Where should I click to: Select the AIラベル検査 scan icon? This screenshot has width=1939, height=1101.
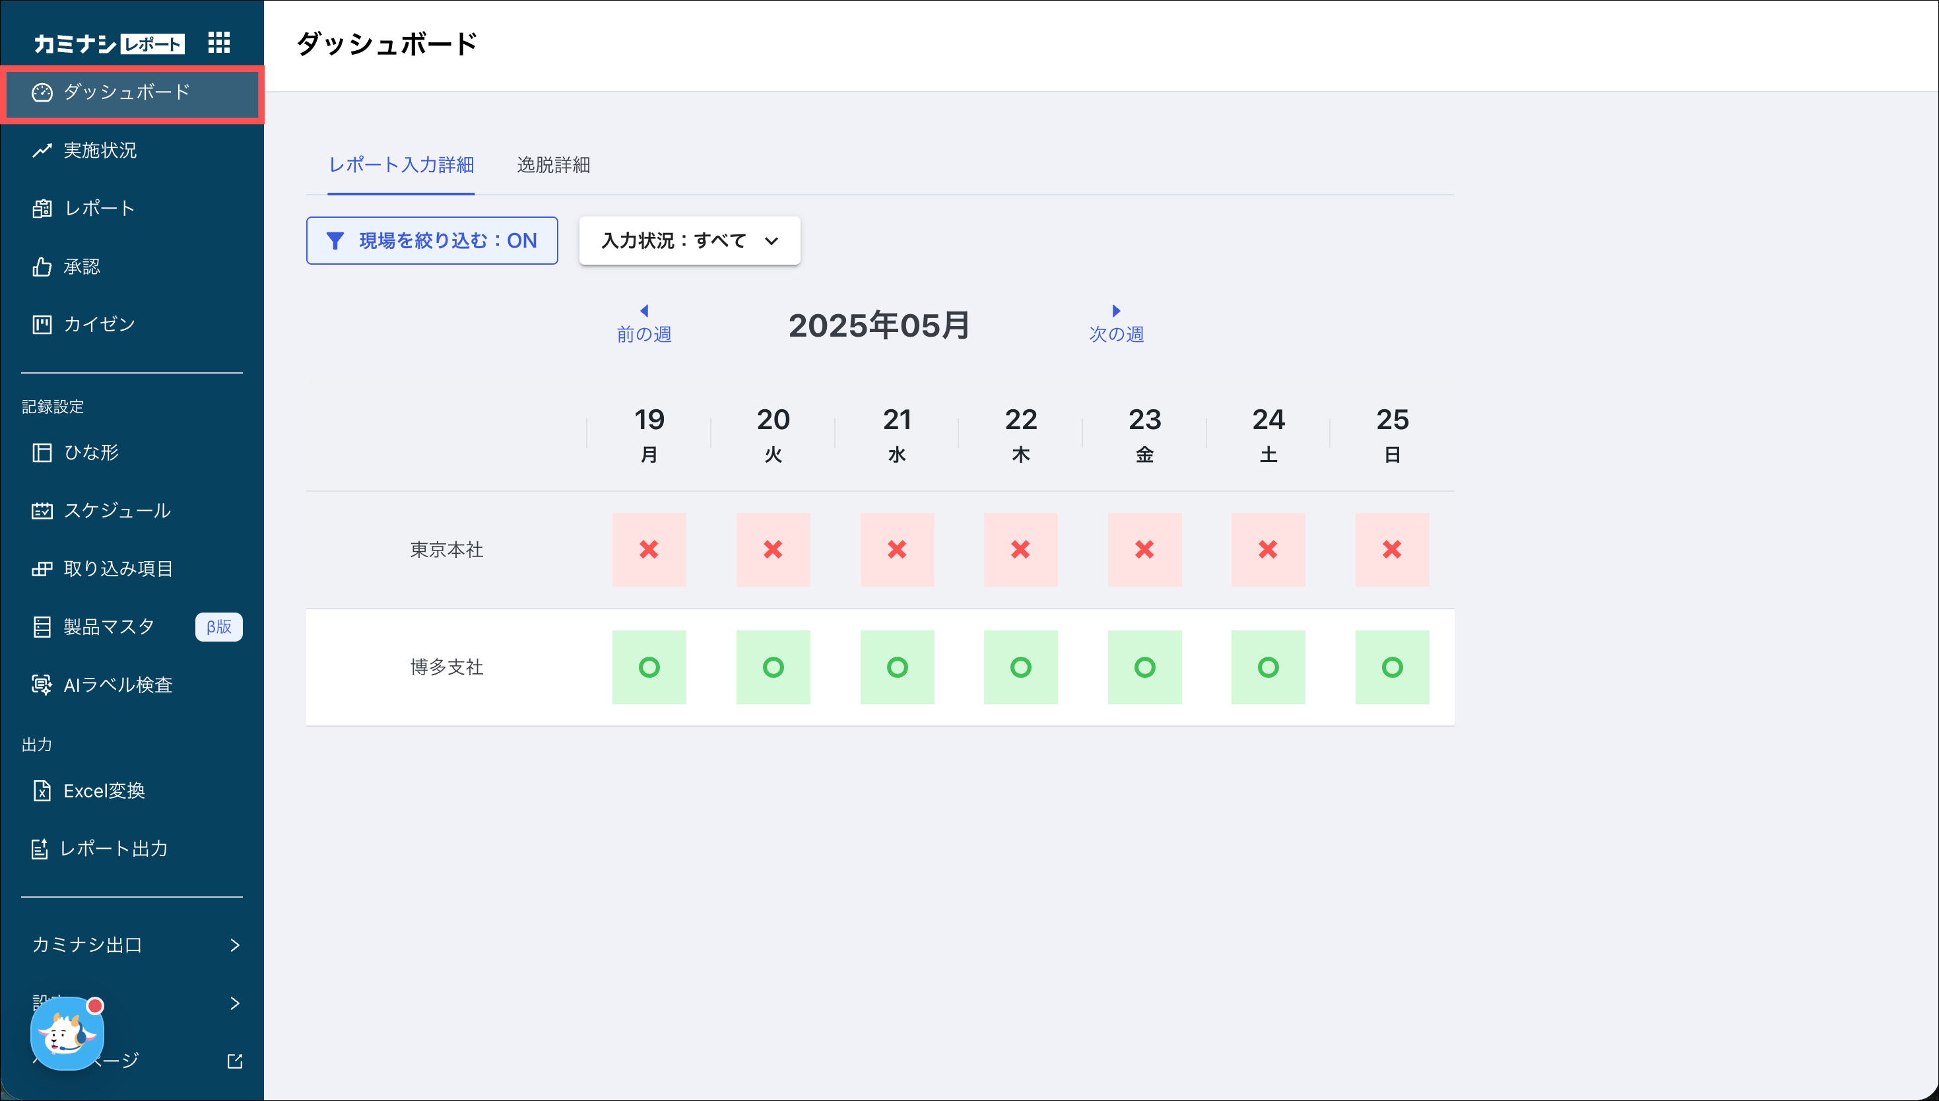click(x=42, y=684)
